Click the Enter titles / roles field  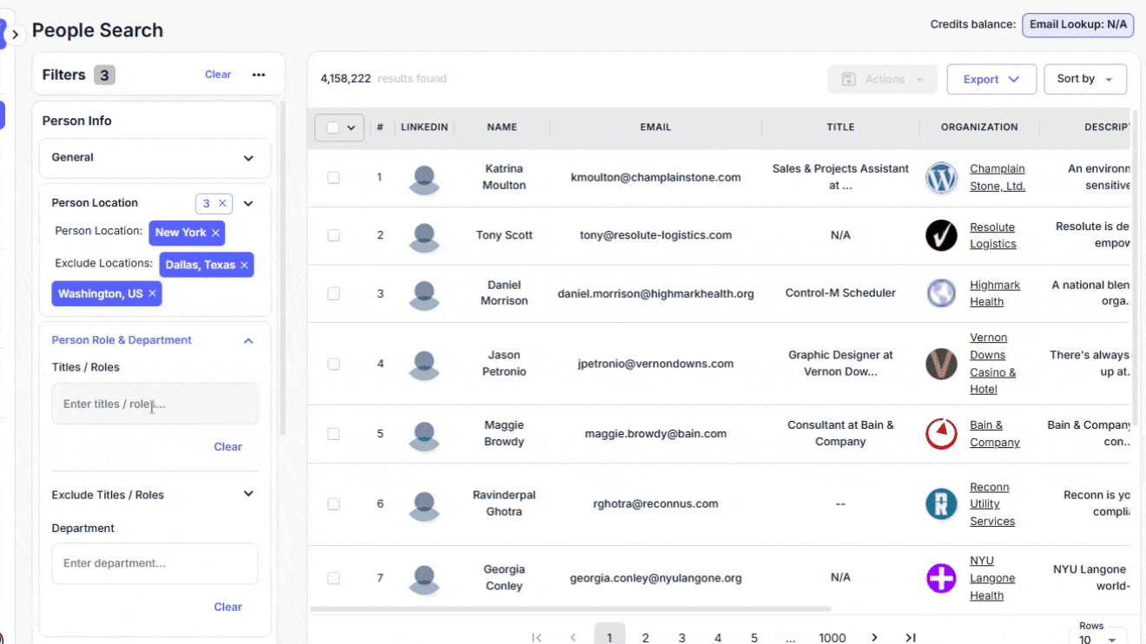(155, 404)
